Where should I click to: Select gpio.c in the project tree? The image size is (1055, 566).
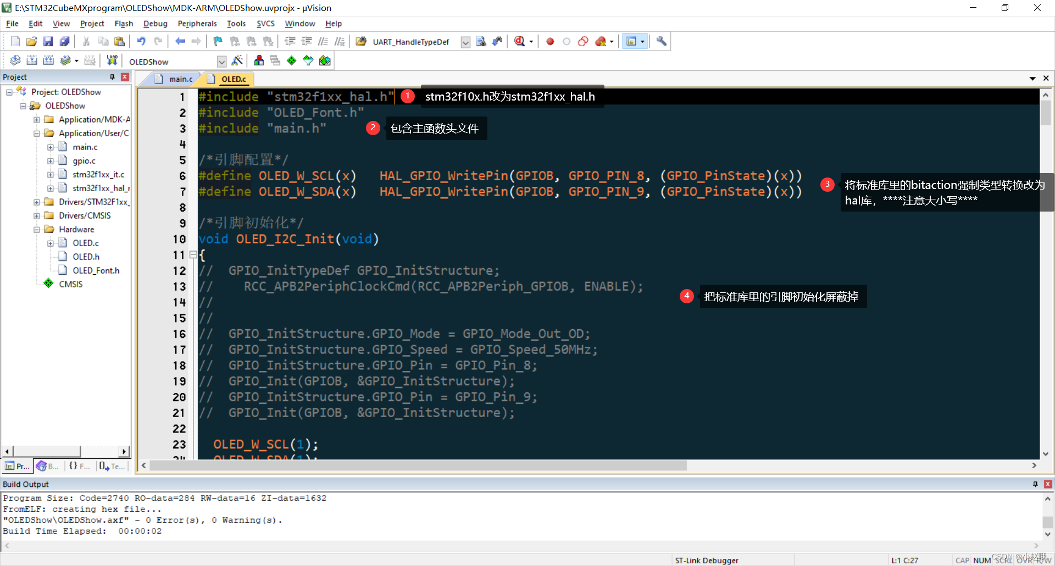pyautogui.click(x=84, y=160)
